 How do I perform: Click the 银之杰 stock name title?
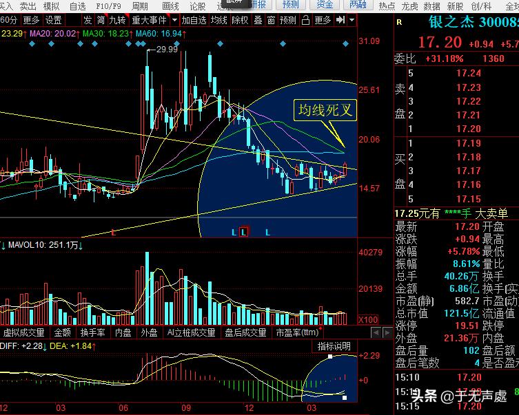point(451,22)
